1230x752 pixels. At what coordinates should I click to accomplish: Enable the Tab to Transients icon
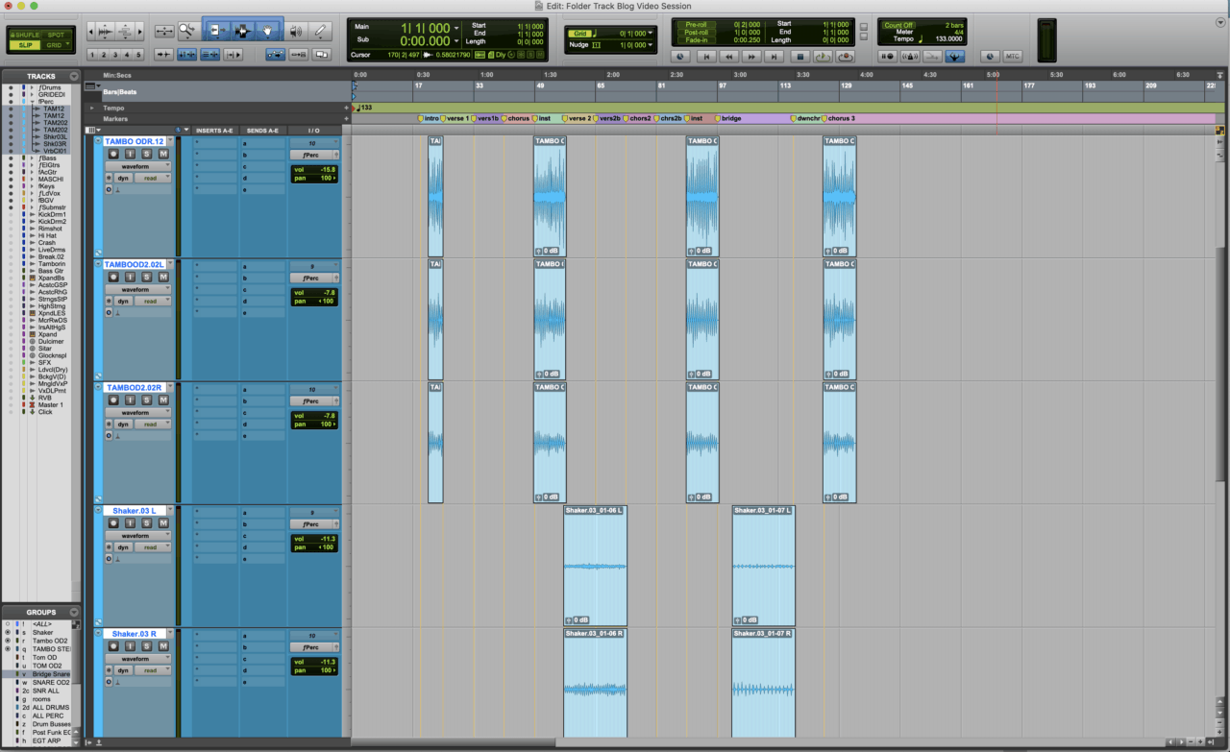pos(187,54)
